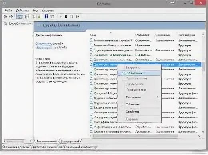Viewport: 208px width, 155px height.
Task: Click the services list scroll-down arrow
Action: 203,132
